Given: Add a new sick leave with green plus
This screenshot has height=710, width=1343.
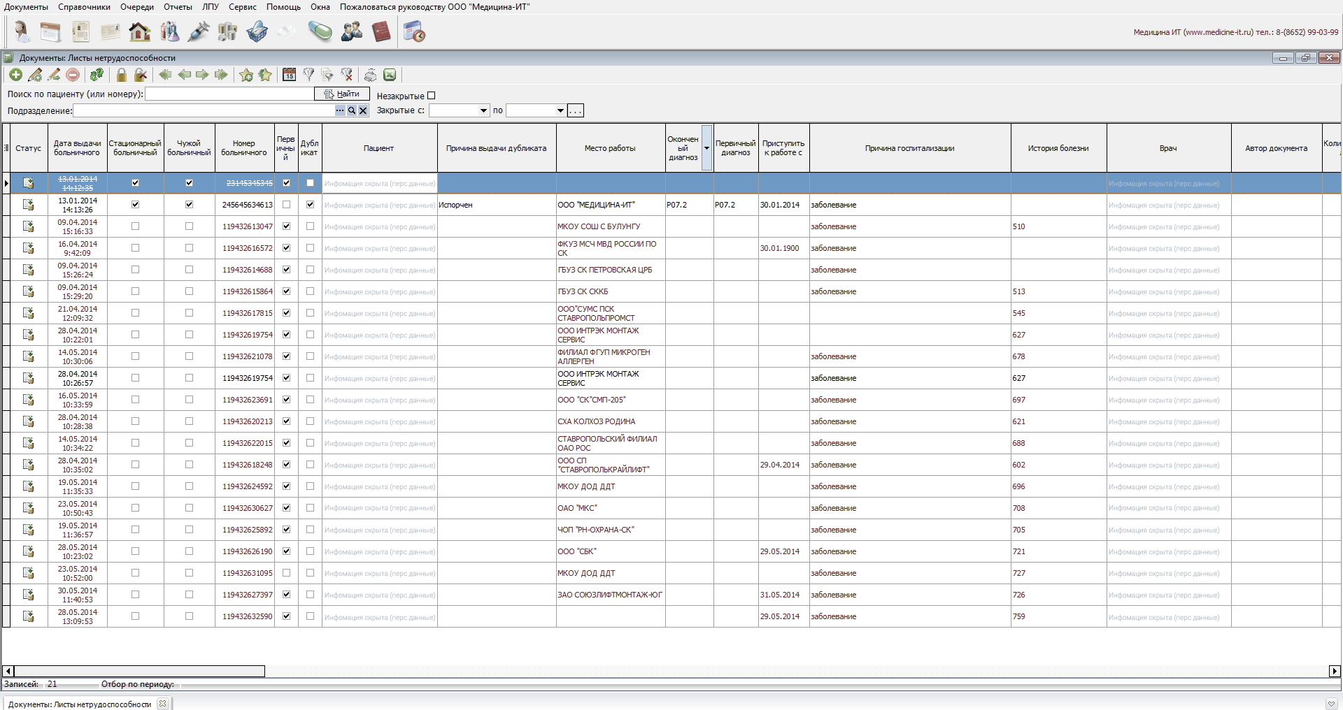Looking at the screenshot, I should pyautogui.click(x=15, y=75).
